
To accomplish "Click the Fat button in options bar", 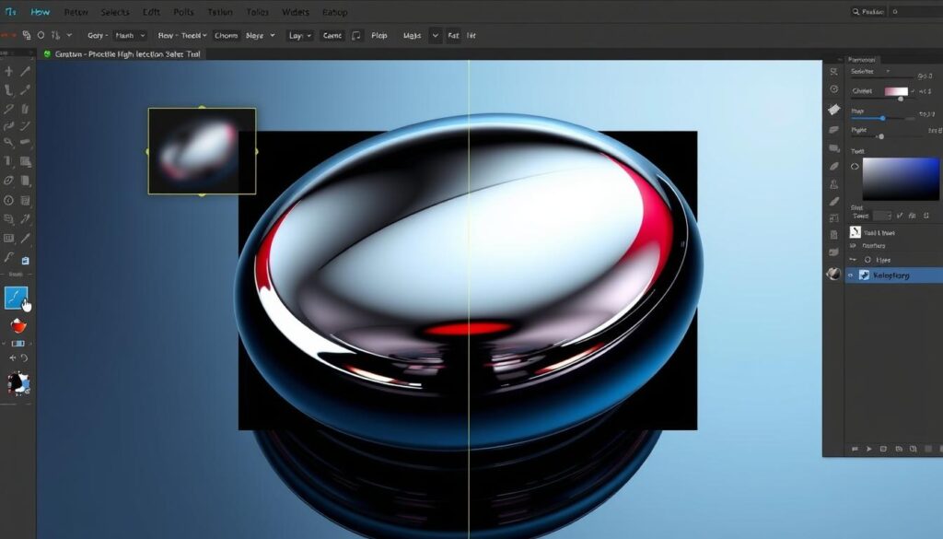I will point(453,35).
